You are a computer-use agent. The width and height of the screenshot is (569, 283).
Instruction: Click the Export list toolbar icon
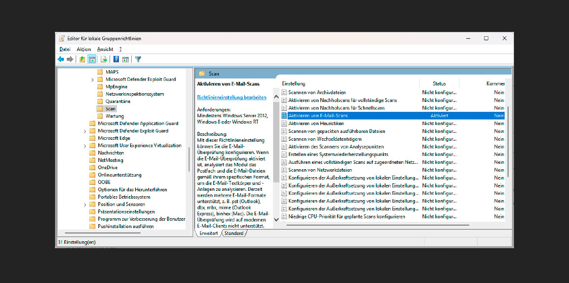103,59
